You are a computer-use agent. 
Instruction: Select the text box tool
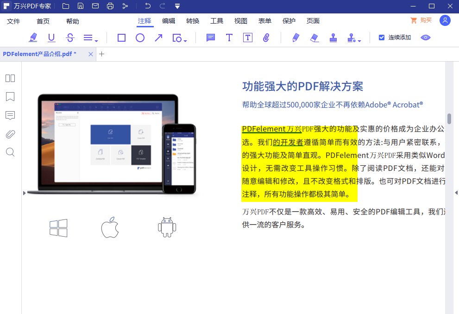coord(248,38)
